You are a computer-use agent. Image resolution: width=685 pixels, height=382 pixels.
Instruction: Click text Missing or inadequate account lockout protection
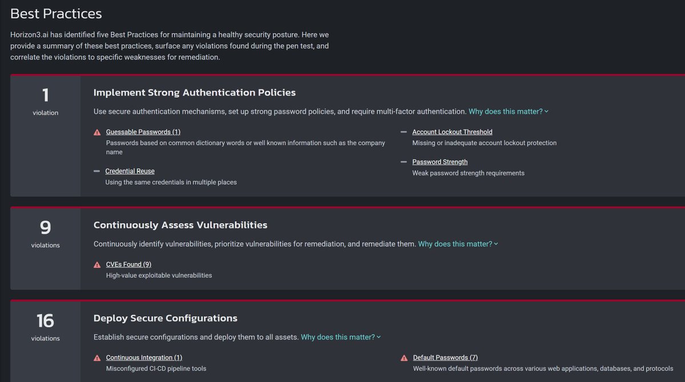click(x=484, y=143)
